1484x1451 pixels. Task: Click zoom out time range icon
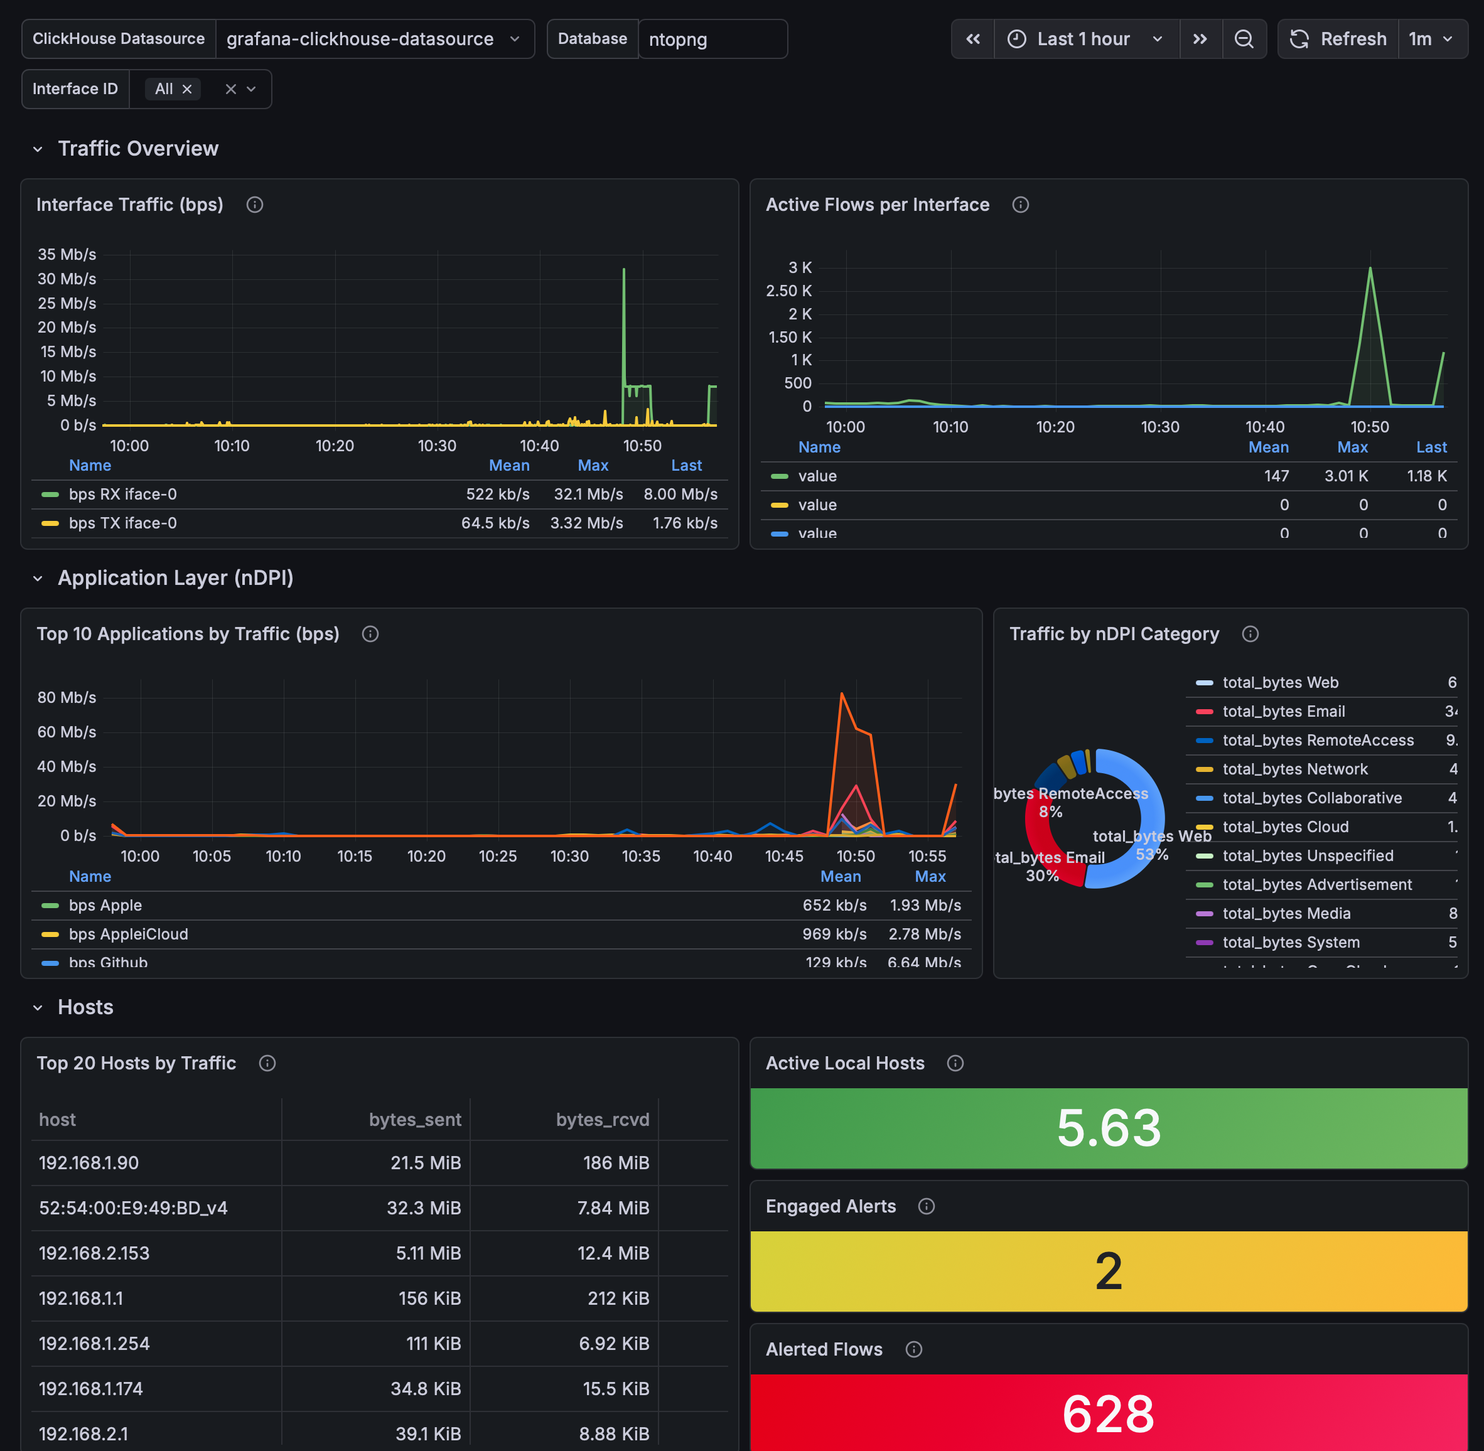[1243, 39]
